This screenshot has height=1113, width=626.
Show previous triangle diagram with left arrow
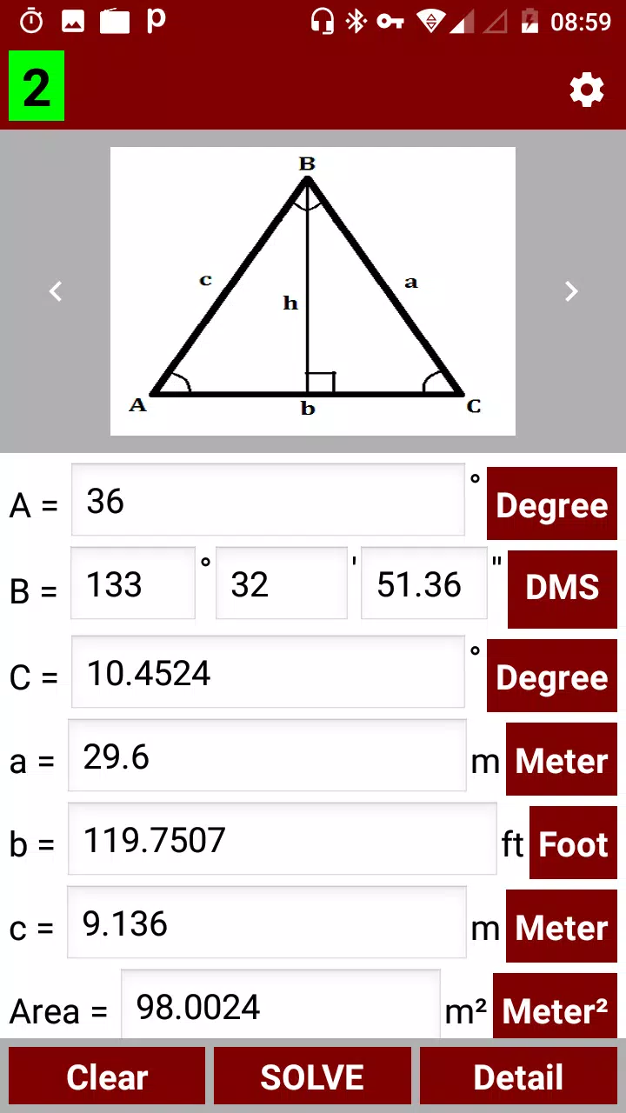point(56,291)
